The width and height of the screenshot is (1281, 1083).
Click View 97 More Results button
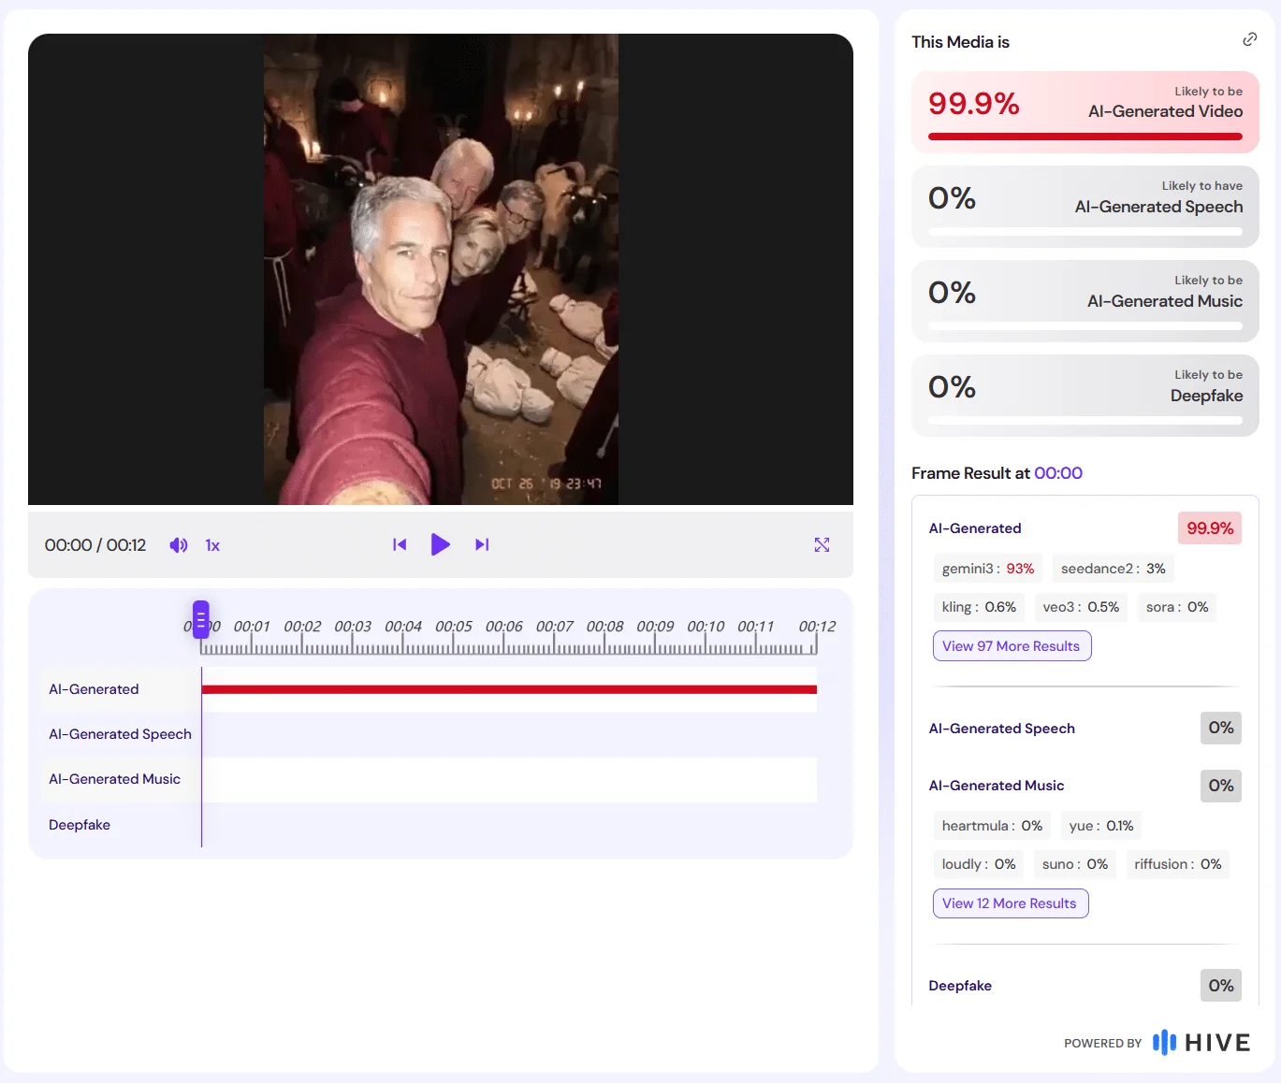(1012, 646)
